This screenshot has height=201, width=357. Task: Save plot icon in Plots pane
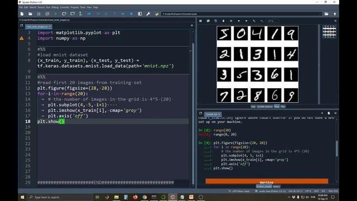201,21
